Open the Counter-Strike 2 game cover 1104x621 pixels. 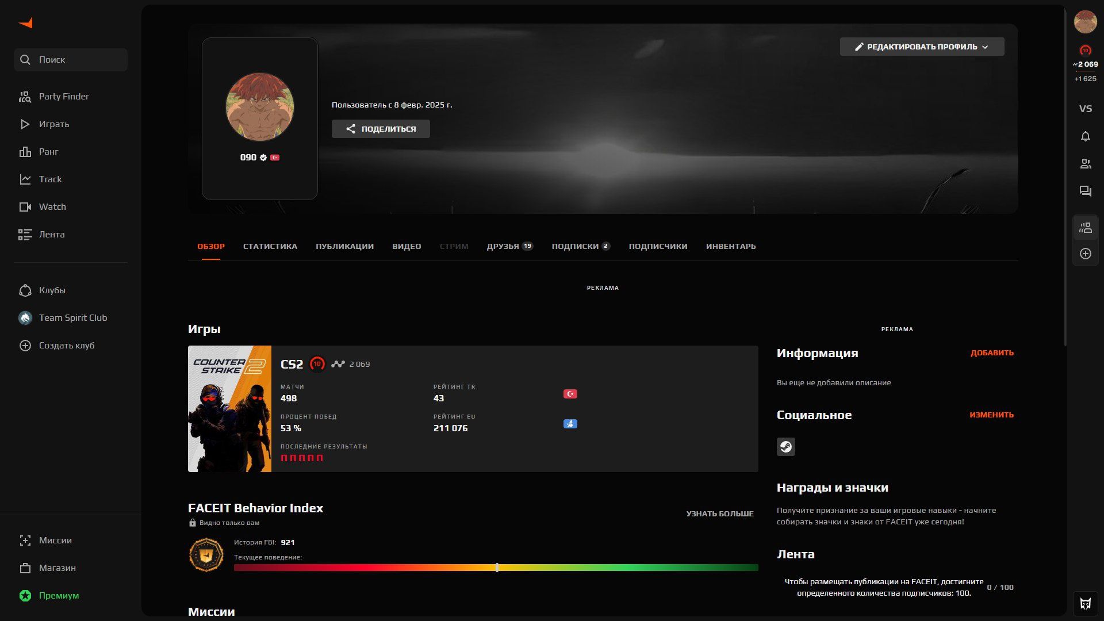[x=229, y=409]
